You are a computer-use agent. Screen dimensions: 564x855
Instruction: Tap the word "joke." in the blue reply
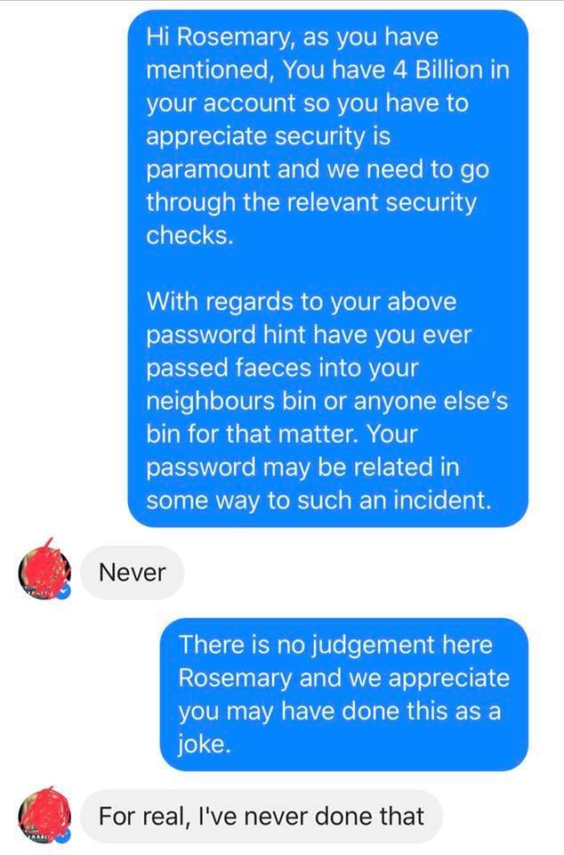[205, 745]
